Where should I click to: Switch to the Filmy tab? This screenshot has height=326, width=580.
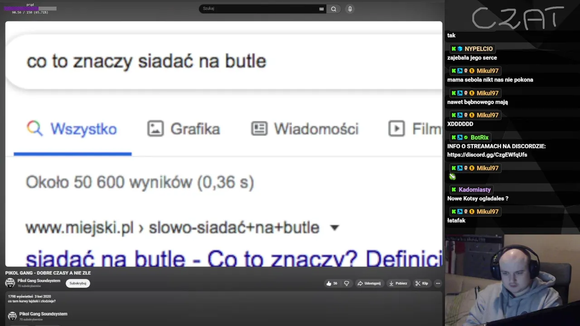coord(415,129)
